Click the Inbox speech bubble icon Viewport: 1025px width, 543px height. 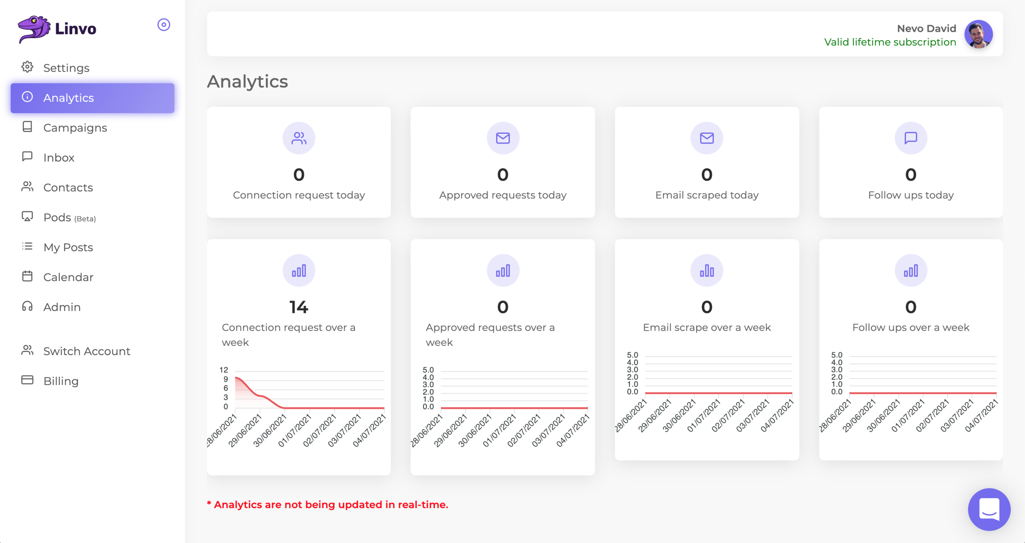pos(27,157)
